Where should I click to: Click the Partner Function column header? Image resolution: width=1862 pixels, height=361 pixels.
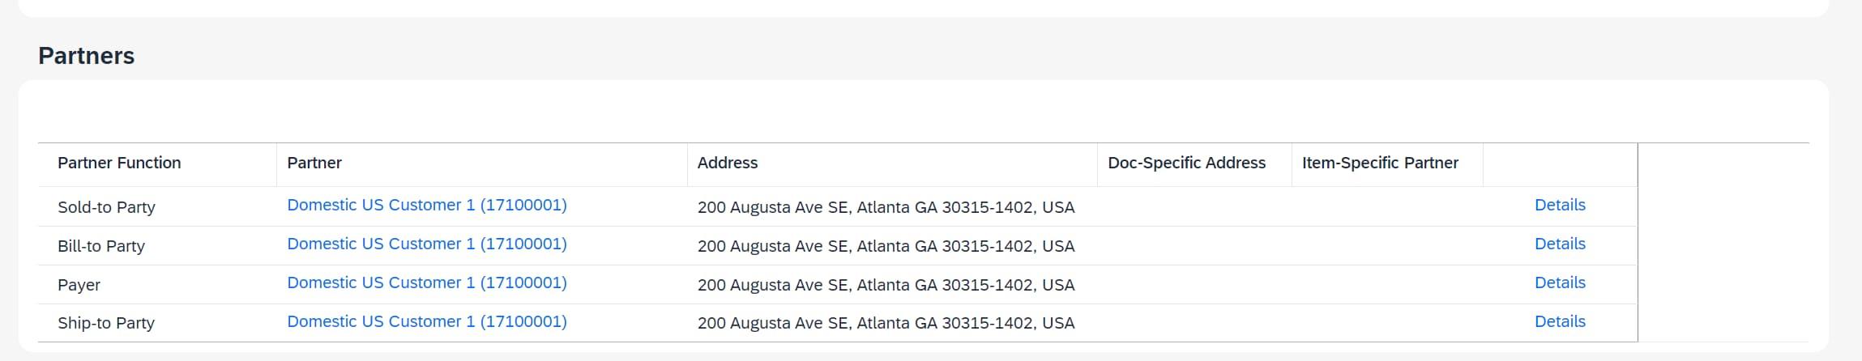click(x=119, y=164)
